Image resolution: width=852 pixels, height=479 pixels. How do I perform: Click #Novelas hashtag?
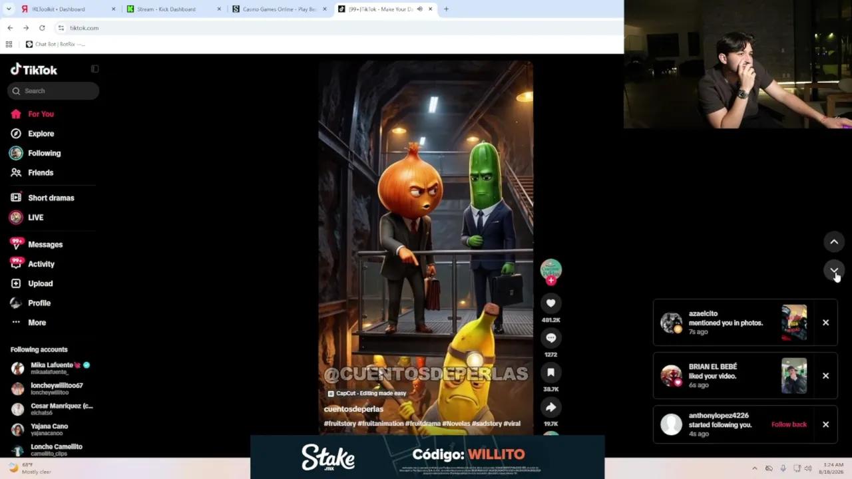tap(456, 424)
